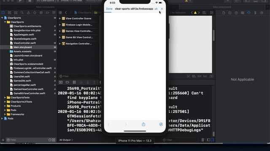Viewport: 270px width, 151px height.
Task: Select Game Bit View Controller scene
Action: point(79,37)
